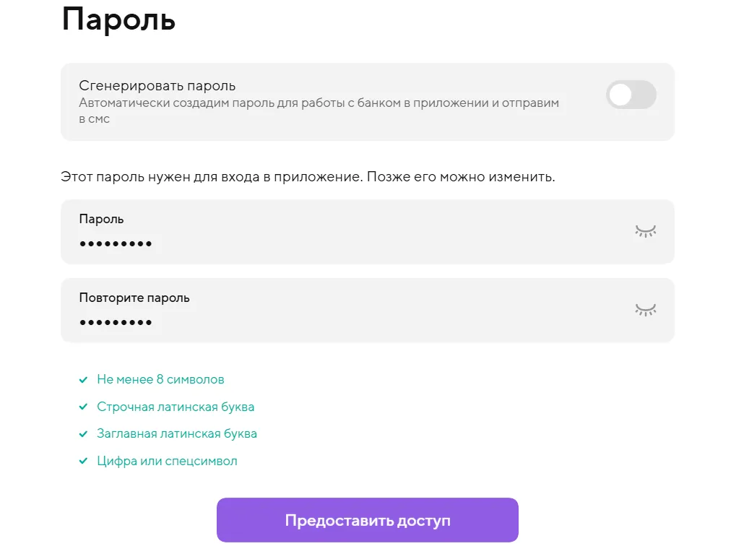744x554 pixels.
Task: Click the Не менее 8 символов requirement text
Action: pos(160,379)
